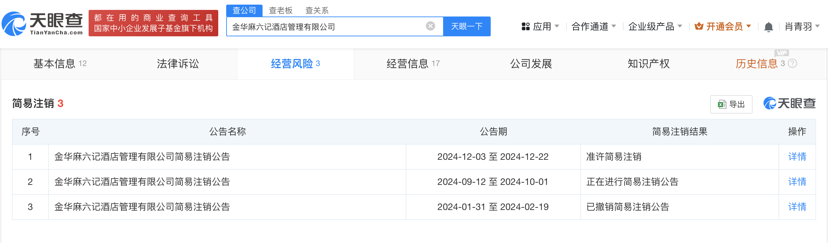The height and width of the screenshot is (243, 828).
Task: Click the red slogan banner 都在用的商业查询工具
Action: 153,23
